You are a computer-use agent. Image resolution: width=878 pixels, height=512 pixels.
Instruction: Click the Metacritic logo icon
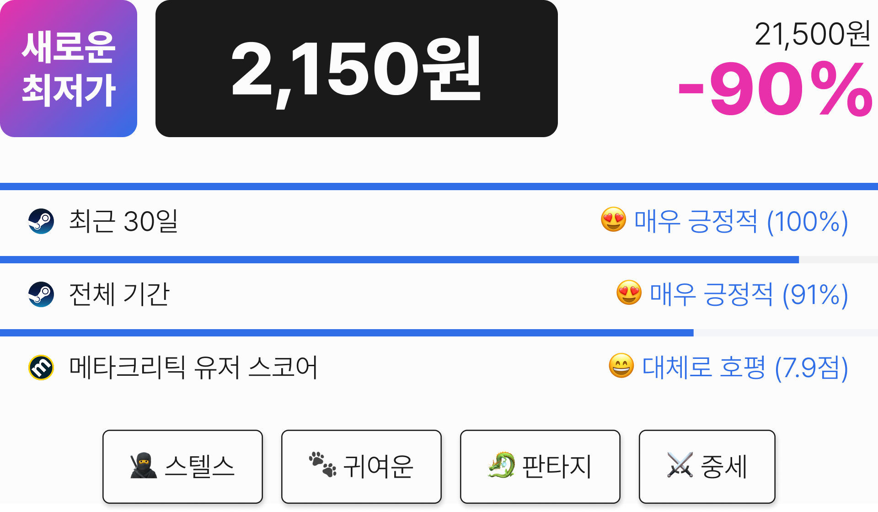click(41, 368)
